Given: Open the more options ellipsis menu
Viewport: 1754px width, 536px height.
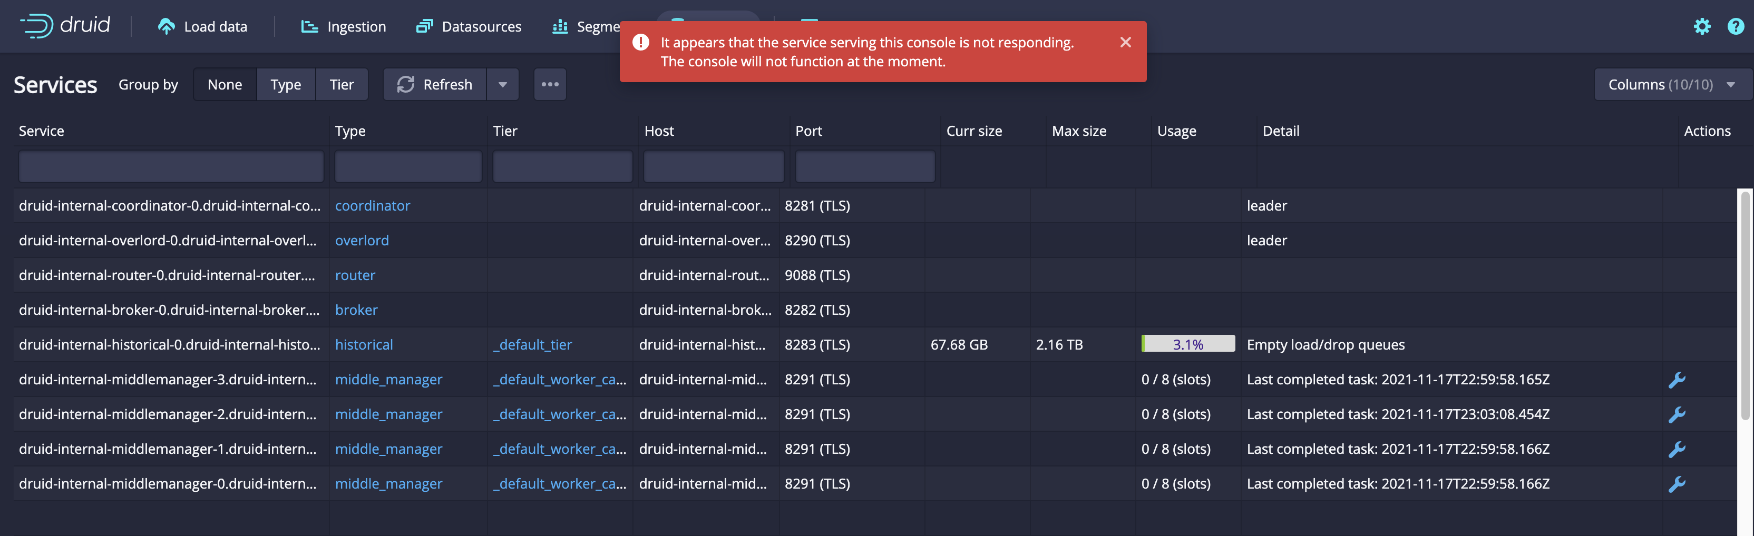Looking at the screenshot, I should tap(550, 84).
